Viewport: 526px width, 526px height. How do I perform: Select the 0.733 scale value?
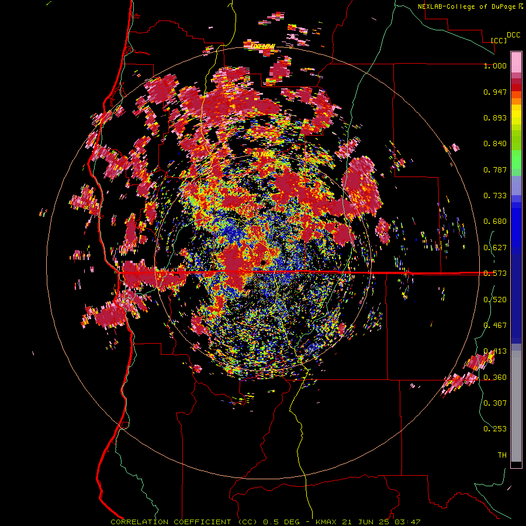[x=495, y=196]
